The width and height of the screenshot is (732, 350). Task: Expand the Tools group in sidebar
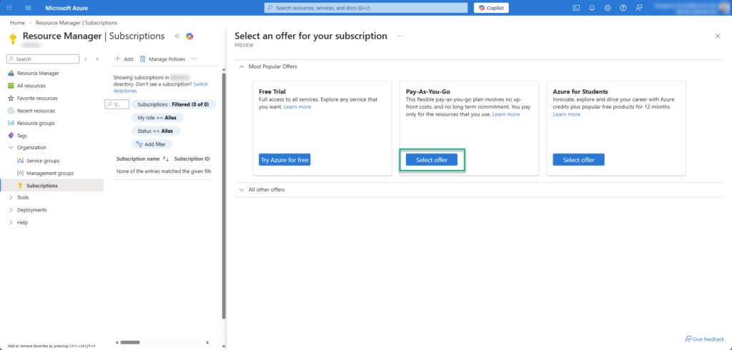pos(23,198)
